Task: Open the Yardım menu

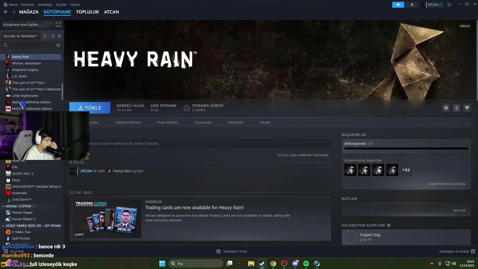Action: [75, 4]
